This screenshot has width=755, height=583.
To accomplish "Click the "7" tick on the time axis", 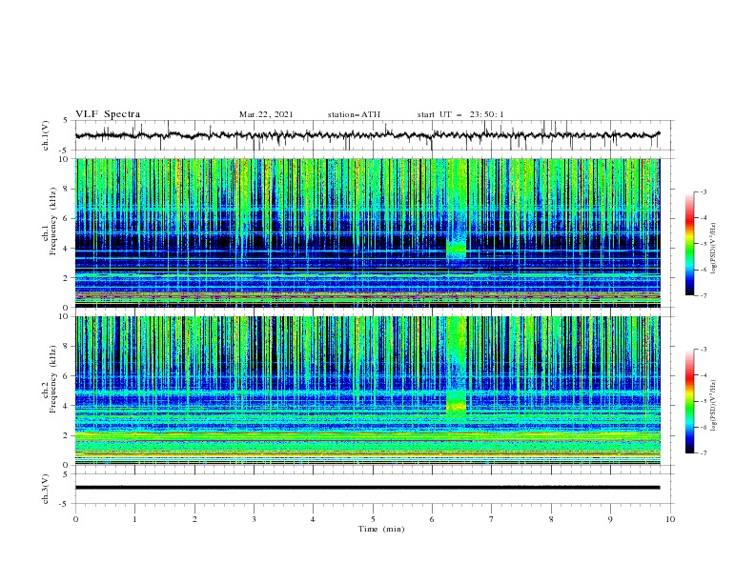I will (492, 519).
